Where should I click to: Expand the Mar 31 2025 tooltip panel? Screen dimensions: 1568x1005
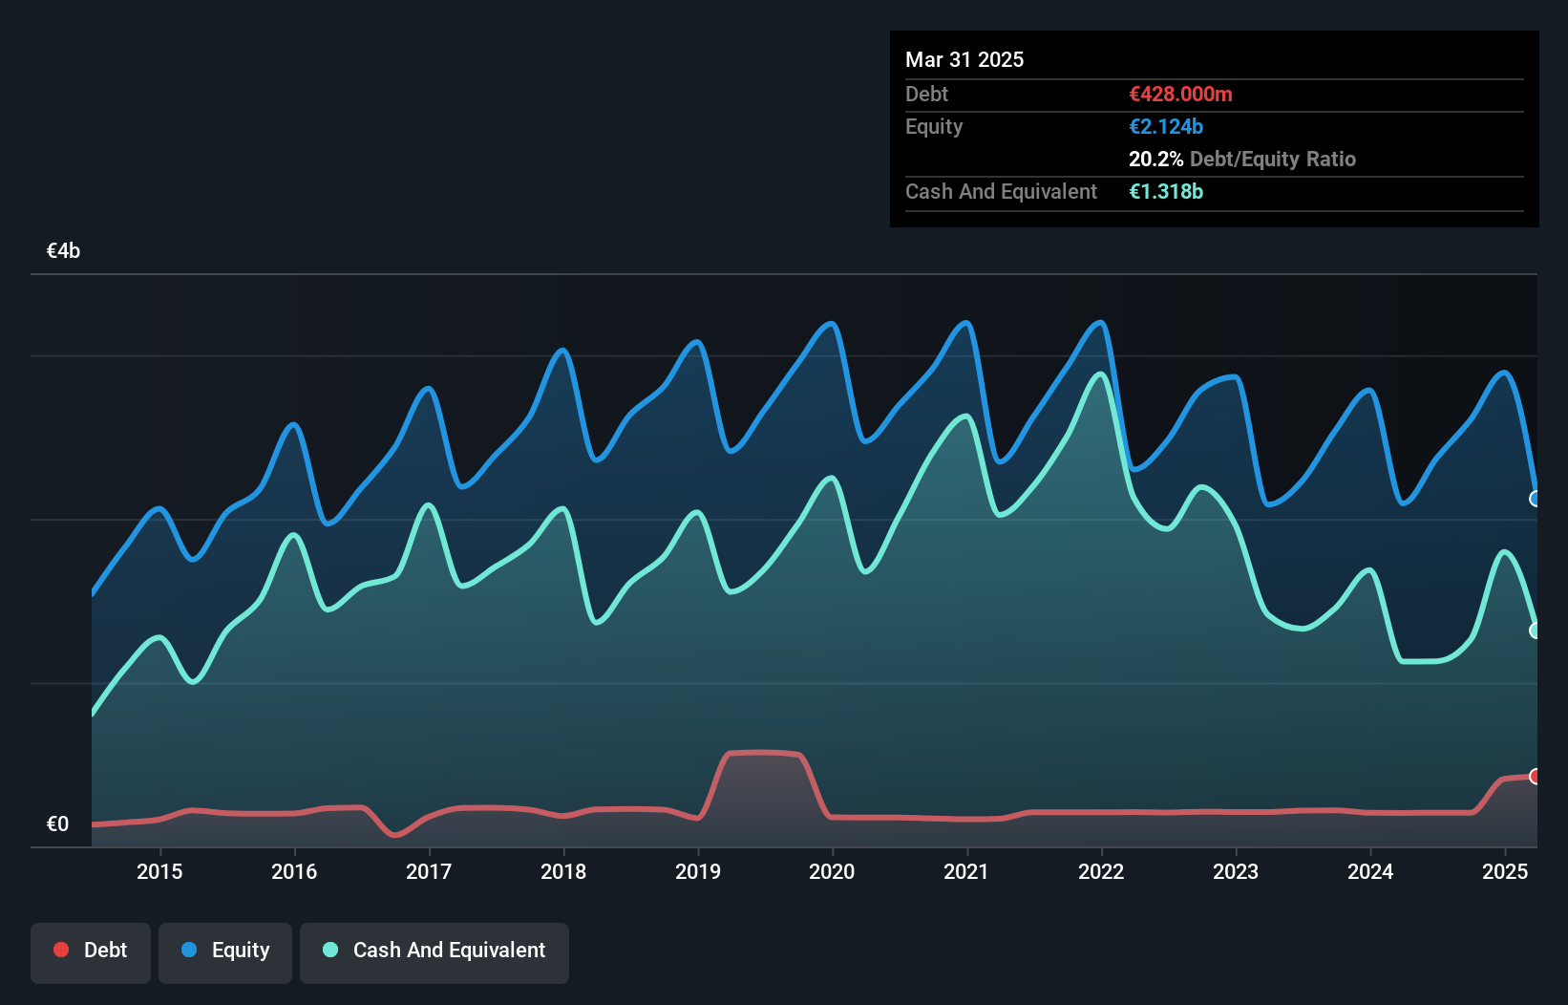[964, 59]
